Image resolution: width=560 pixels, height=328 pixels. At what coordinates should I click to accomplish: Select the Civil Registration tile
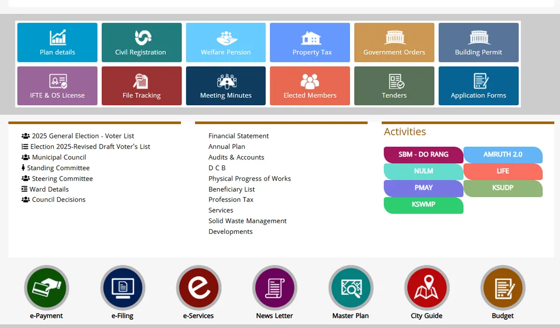[x=141, y=42]
